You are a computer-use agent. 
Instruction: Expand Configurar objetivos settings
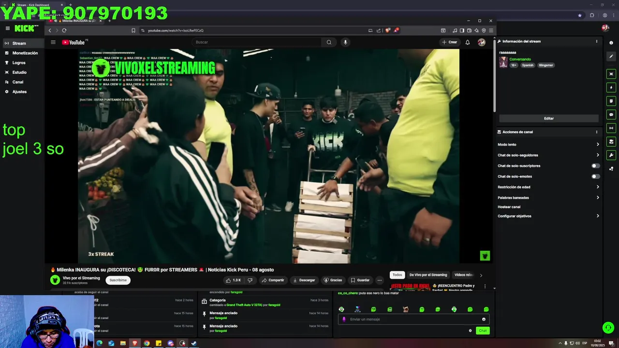point(548,216)
